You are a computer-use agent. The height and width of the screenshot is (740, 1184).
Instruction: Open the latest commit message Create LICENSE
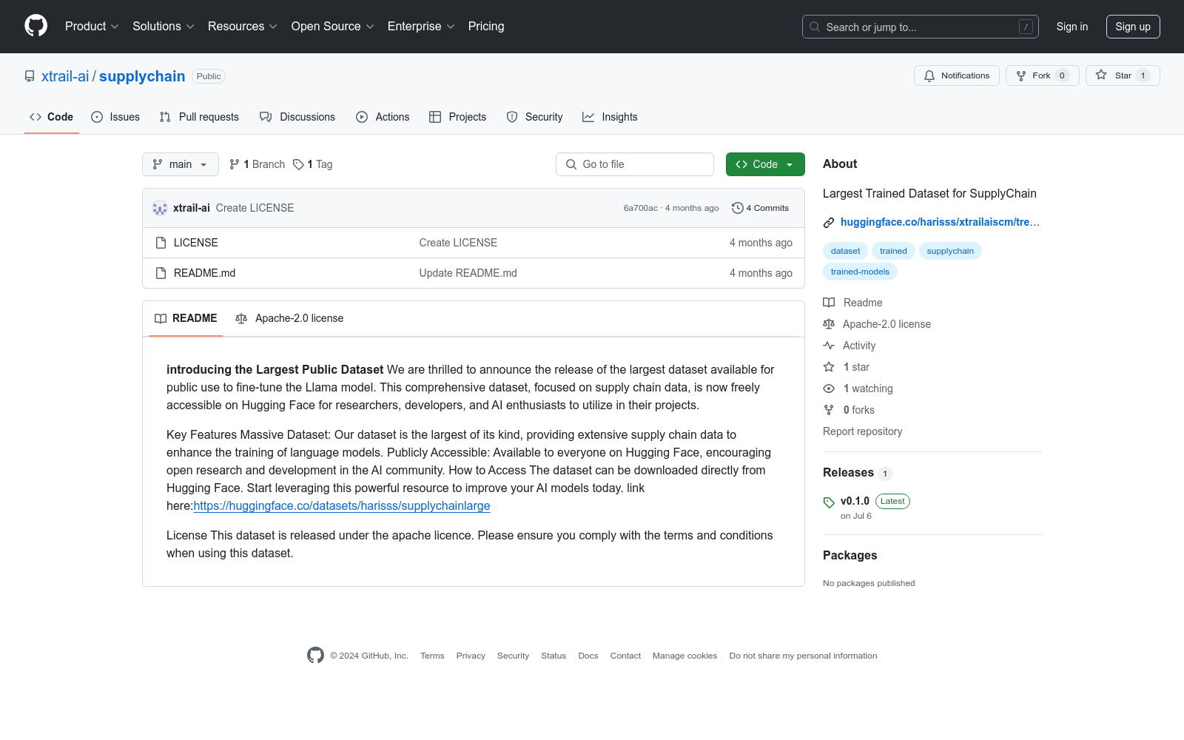pyautogui.click(x=255, y=208)
